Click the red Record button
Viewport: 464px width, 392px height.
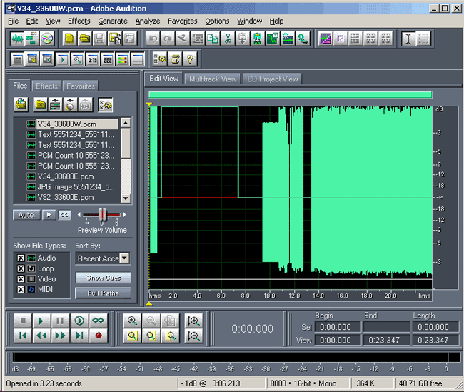coord(98,336)
